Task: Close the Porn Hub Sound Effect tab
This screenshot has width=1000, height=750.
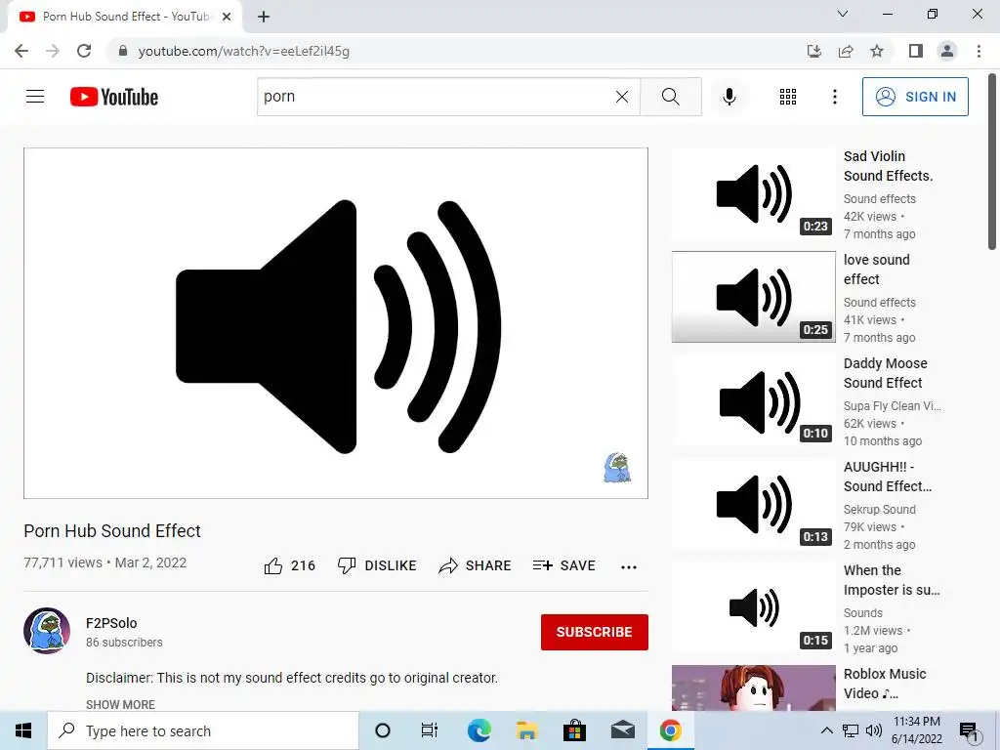Action: [x=227, y=17]
